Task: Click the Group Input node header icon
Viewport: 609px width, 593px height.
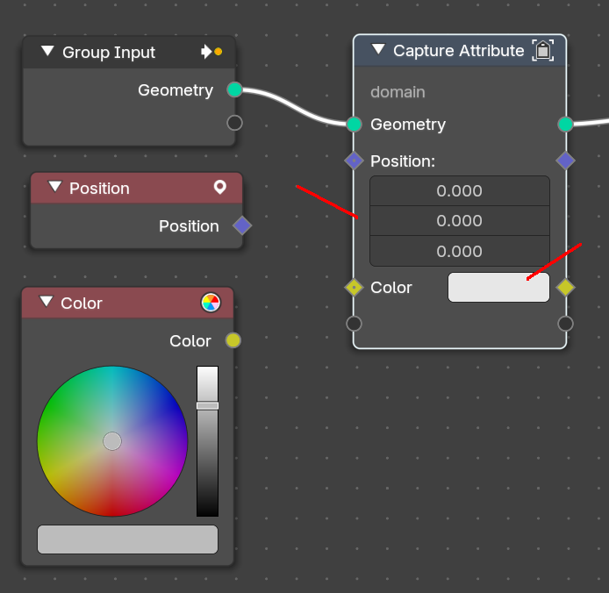Action: tap(211, 51)
